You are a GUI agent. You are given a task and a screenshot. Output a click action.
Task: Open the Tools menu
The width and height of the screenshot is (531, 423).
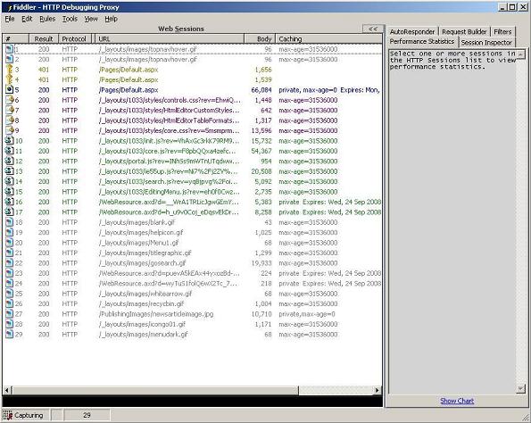70,19
